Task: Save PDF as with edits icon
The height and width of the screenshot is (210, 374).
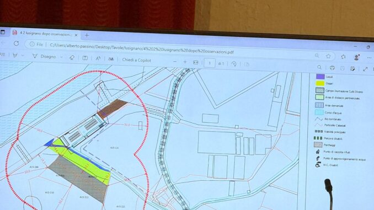Action: tap(352, 69)
